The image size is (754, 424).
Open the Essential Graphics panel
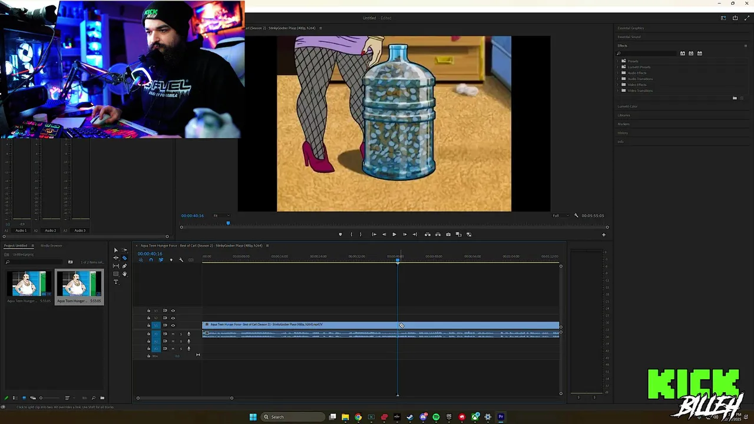[x=631, y=28]
